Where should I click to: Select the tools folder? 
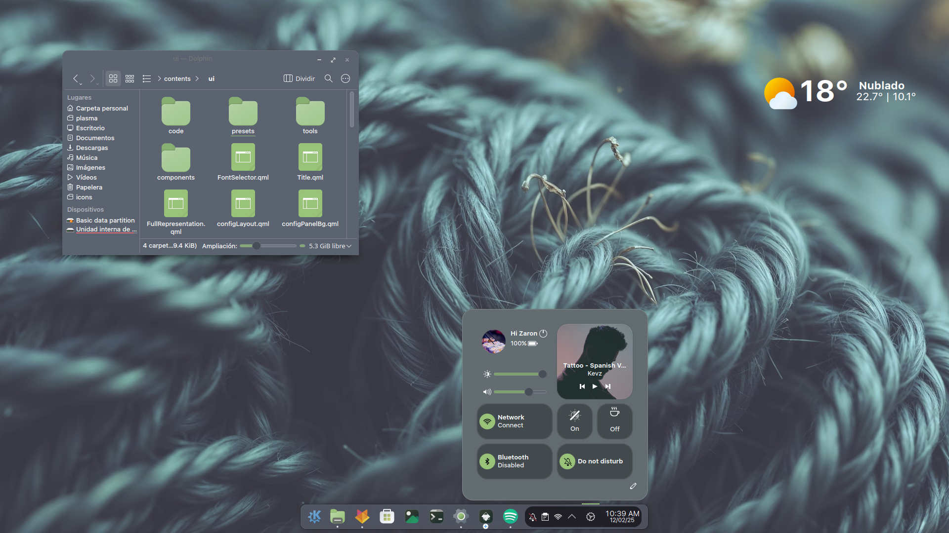310,115
